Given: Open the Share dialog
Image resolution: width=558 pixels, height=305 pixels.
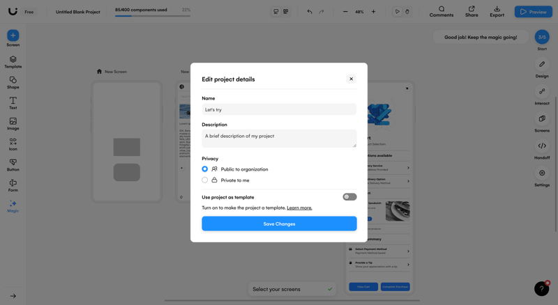Looking at the screenshot, I should [472, 11].
